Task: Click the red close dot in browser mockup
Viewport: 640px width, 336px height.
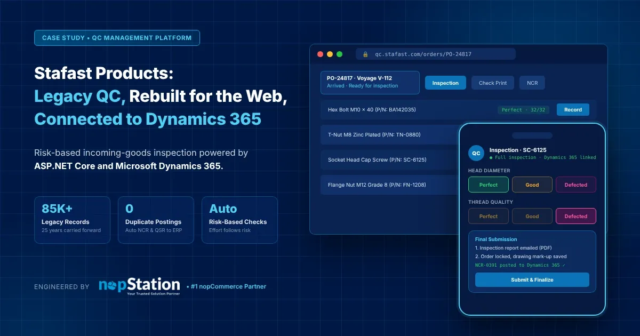Action: point(321,54)
